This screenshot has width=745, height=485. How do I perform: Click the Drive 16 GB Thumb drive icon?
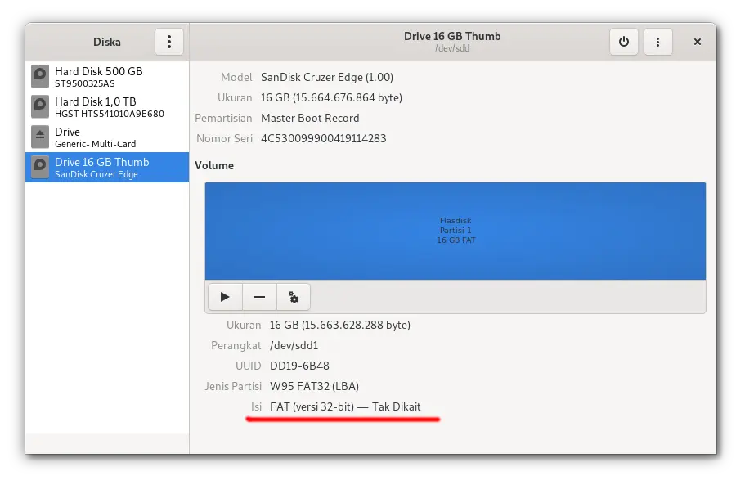pyautogui.click(x=40, y=167)
